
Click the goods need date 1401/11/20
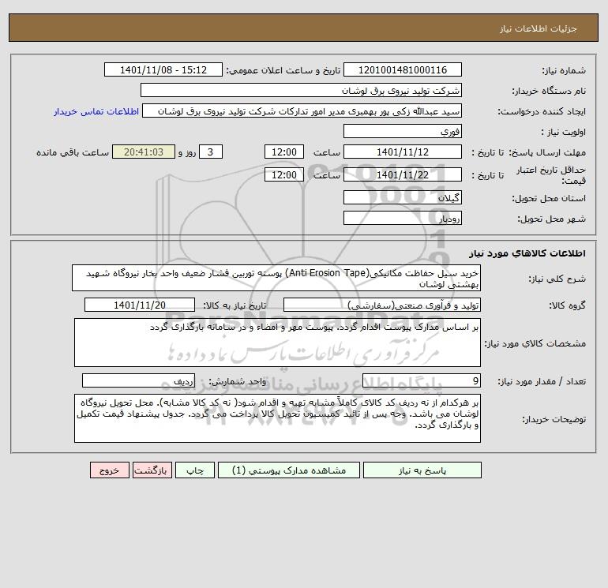point(140,305)
